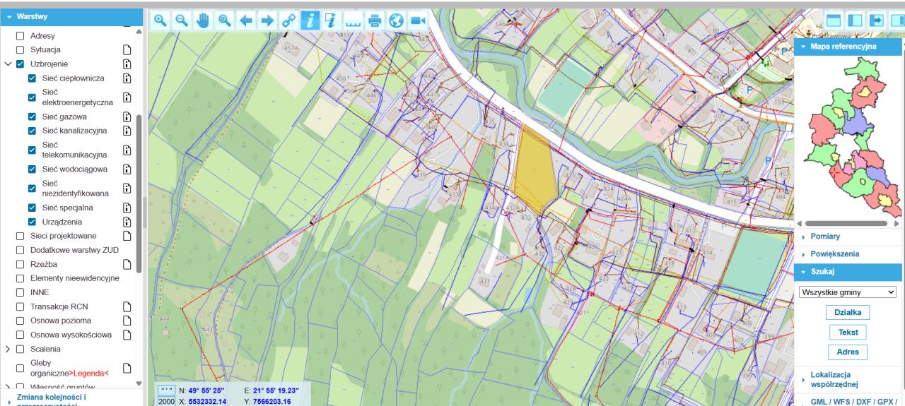Image resolution: width=905 pixels, height=406 pixels.
Task: Open the Wszystkie gminy dropdown
Action: tap(847, 292)
